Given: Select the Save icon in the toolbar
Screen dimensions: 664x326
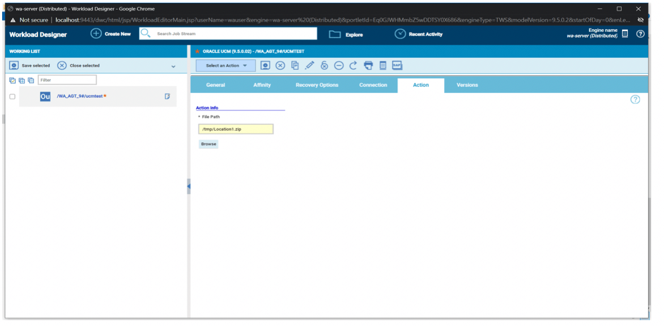Looking at the screenshot, I should [x=266, y=65].
